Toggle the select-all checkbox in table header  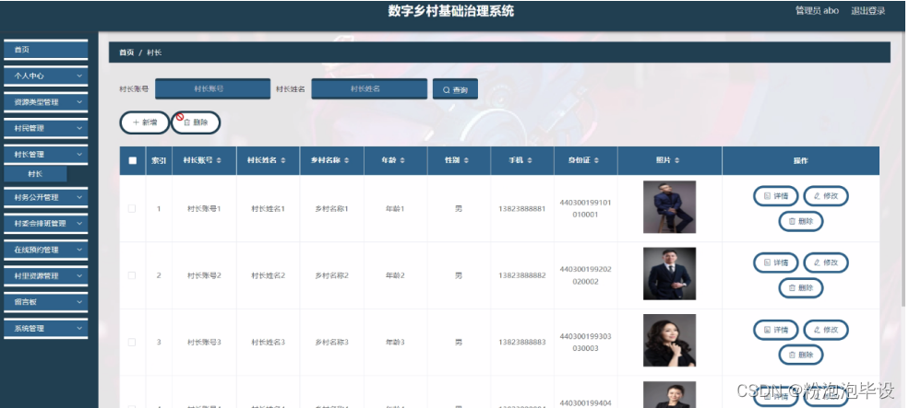click(x=132, y=160)
